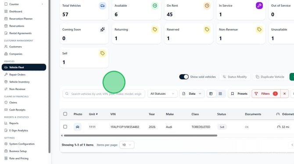Sort by the Unit # column header
Image resolution: width=294 pixels, height=164 pixels.
[x=93, y=114]
